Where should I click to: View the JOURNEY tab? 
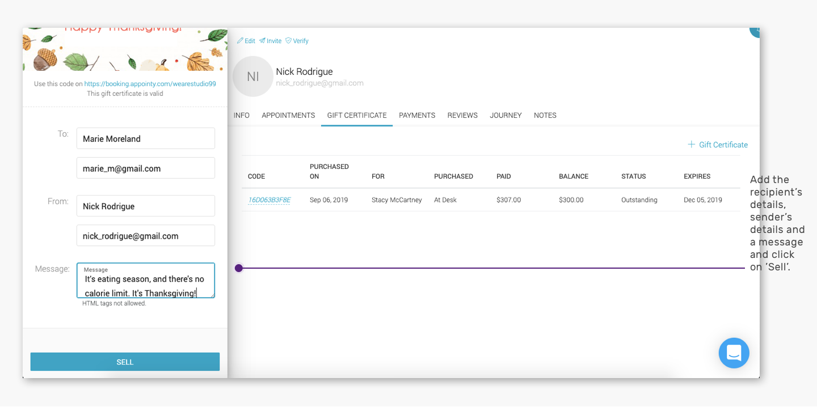tap(506, 115)
